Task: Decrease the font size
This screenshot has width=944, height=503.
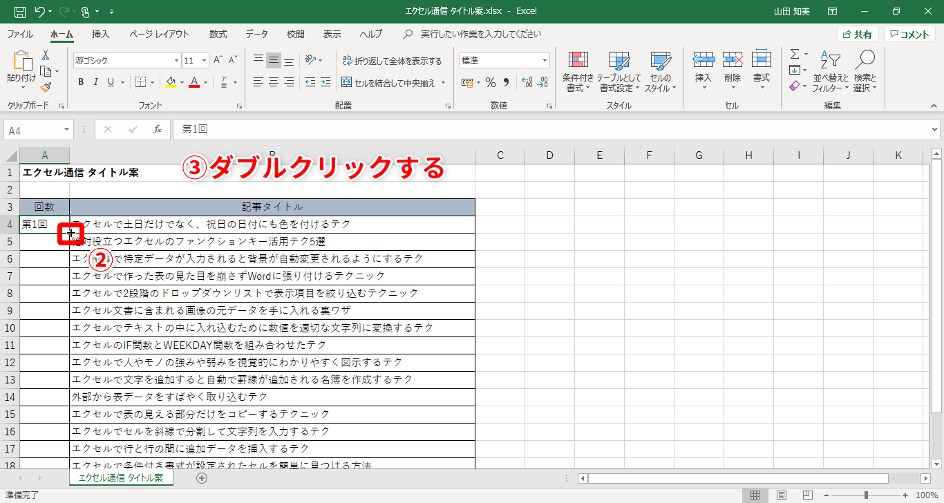Action: pos(234,61)
